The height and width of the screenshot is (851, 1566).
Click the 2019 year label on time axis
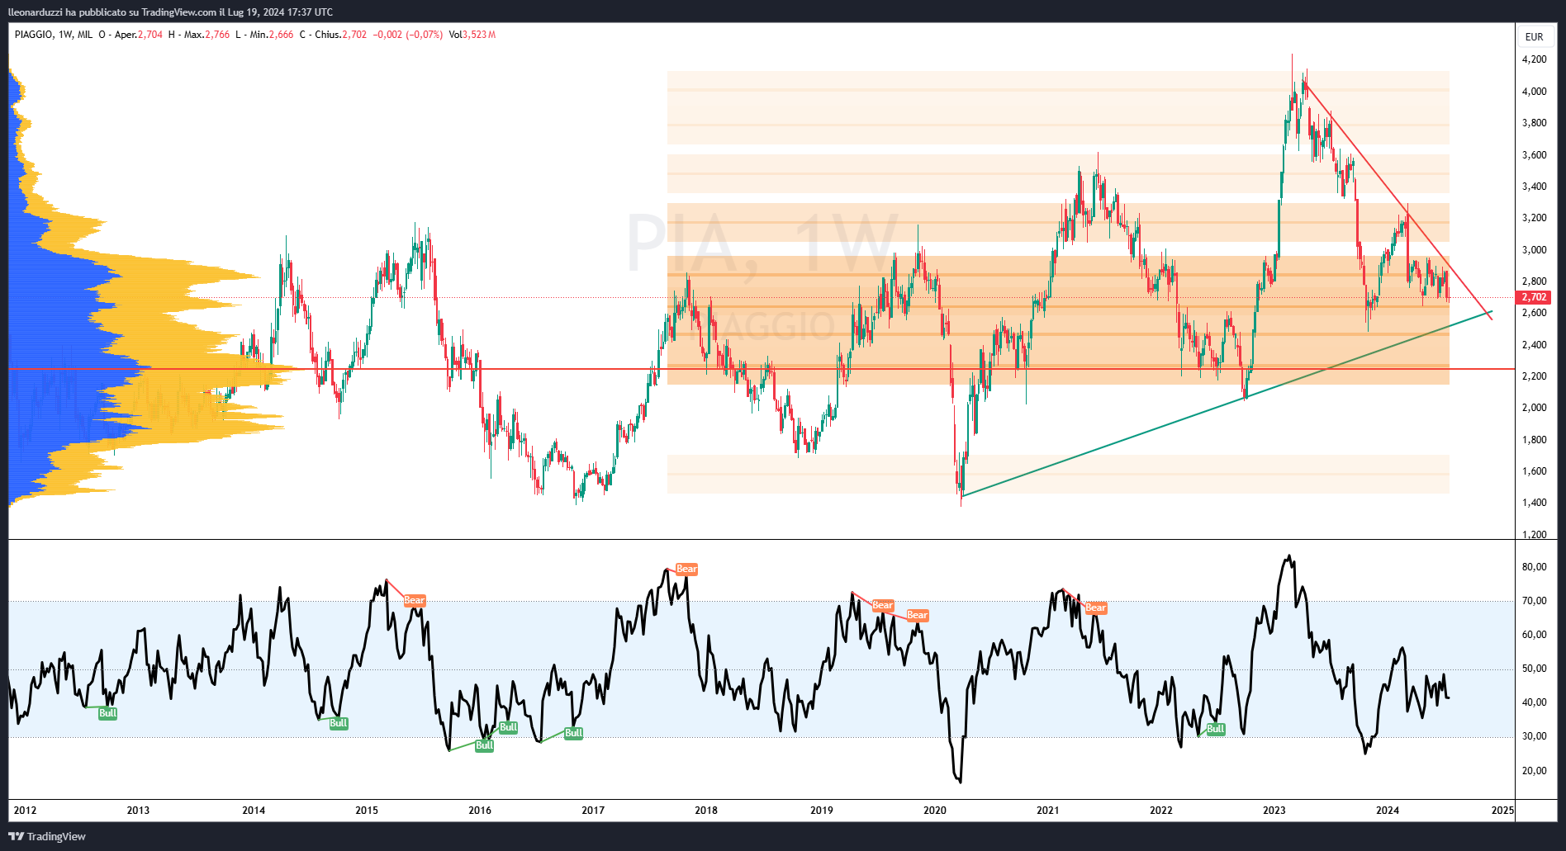pos(822,811)
